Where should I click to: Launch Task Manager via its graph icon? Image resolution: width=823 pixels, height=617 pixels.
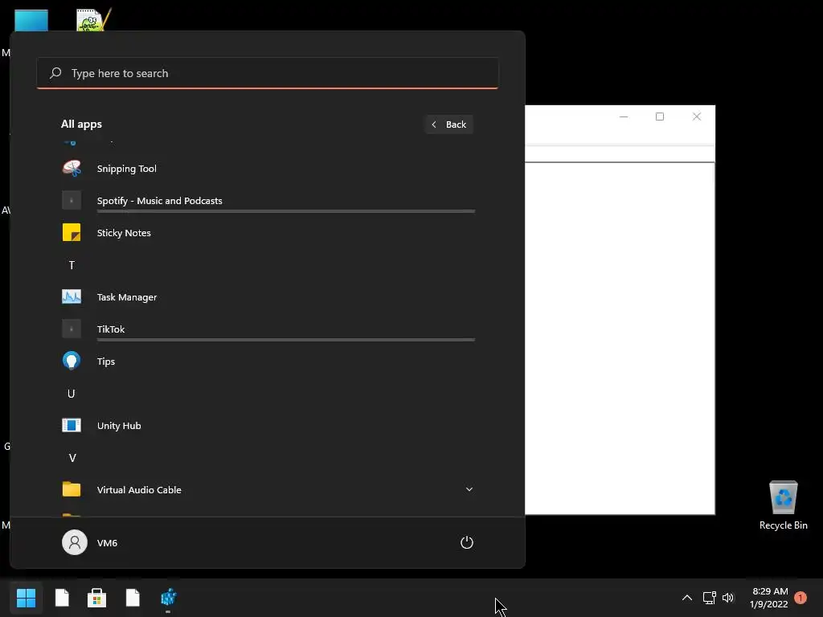[x=72, y=297]
